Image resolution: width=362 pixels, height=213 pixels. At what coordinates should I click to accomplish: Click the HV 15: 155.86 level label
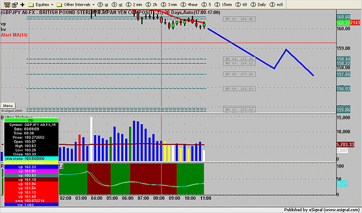click(x=239, y=110)
